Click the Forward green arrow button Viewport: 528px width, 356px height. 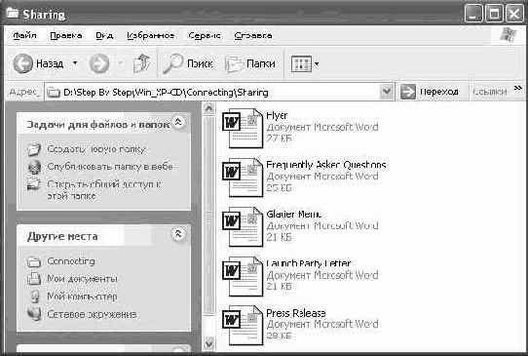point(99,63)
